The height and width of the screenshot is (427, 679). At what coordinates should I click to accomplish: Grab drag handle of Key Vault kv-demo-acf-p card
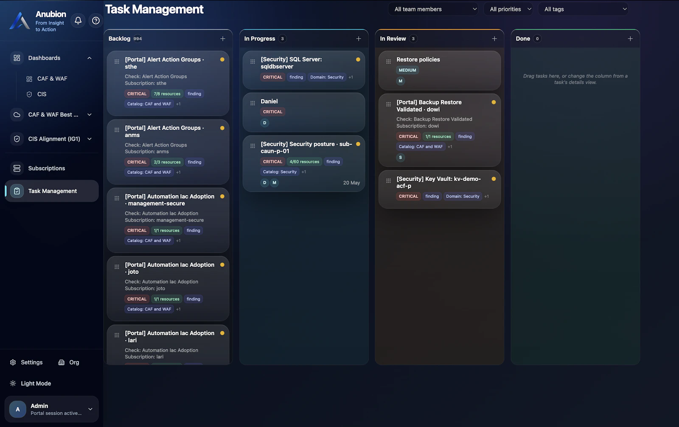coord(388,181)
